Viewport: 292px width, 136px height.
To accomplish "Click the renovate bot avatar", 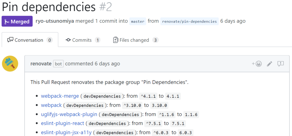I will 10,64.
